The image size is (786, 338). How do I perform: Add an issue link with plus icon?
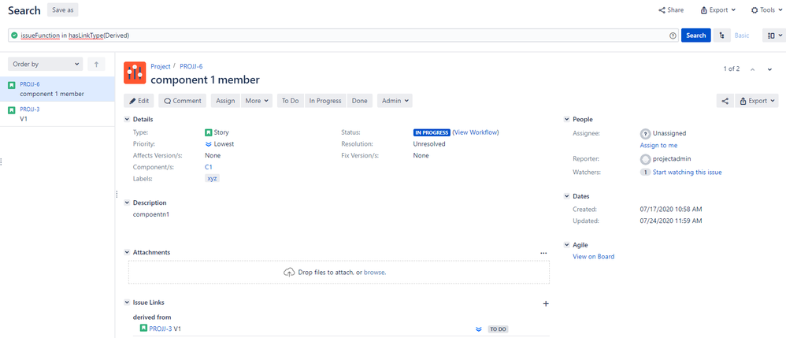pyautogui.click(x=546, y=303)
